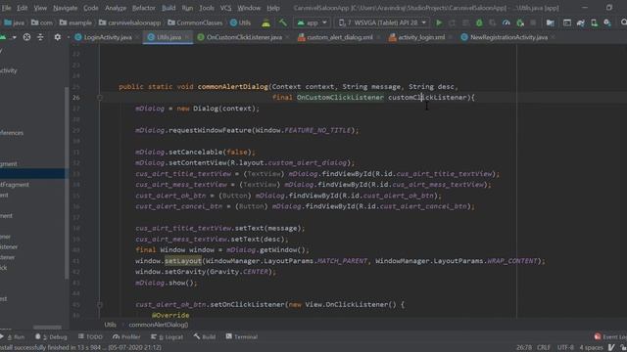Click the Android robot icon before the hammer
This screenshot has height=352, width=627.
point(265,22)
